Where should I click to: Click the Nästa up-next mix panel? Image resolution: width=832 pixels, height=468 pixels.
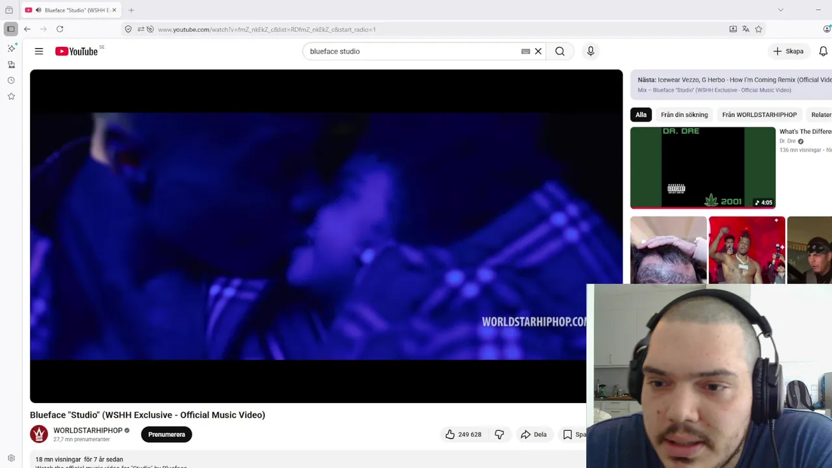click(x=731, y=84)
